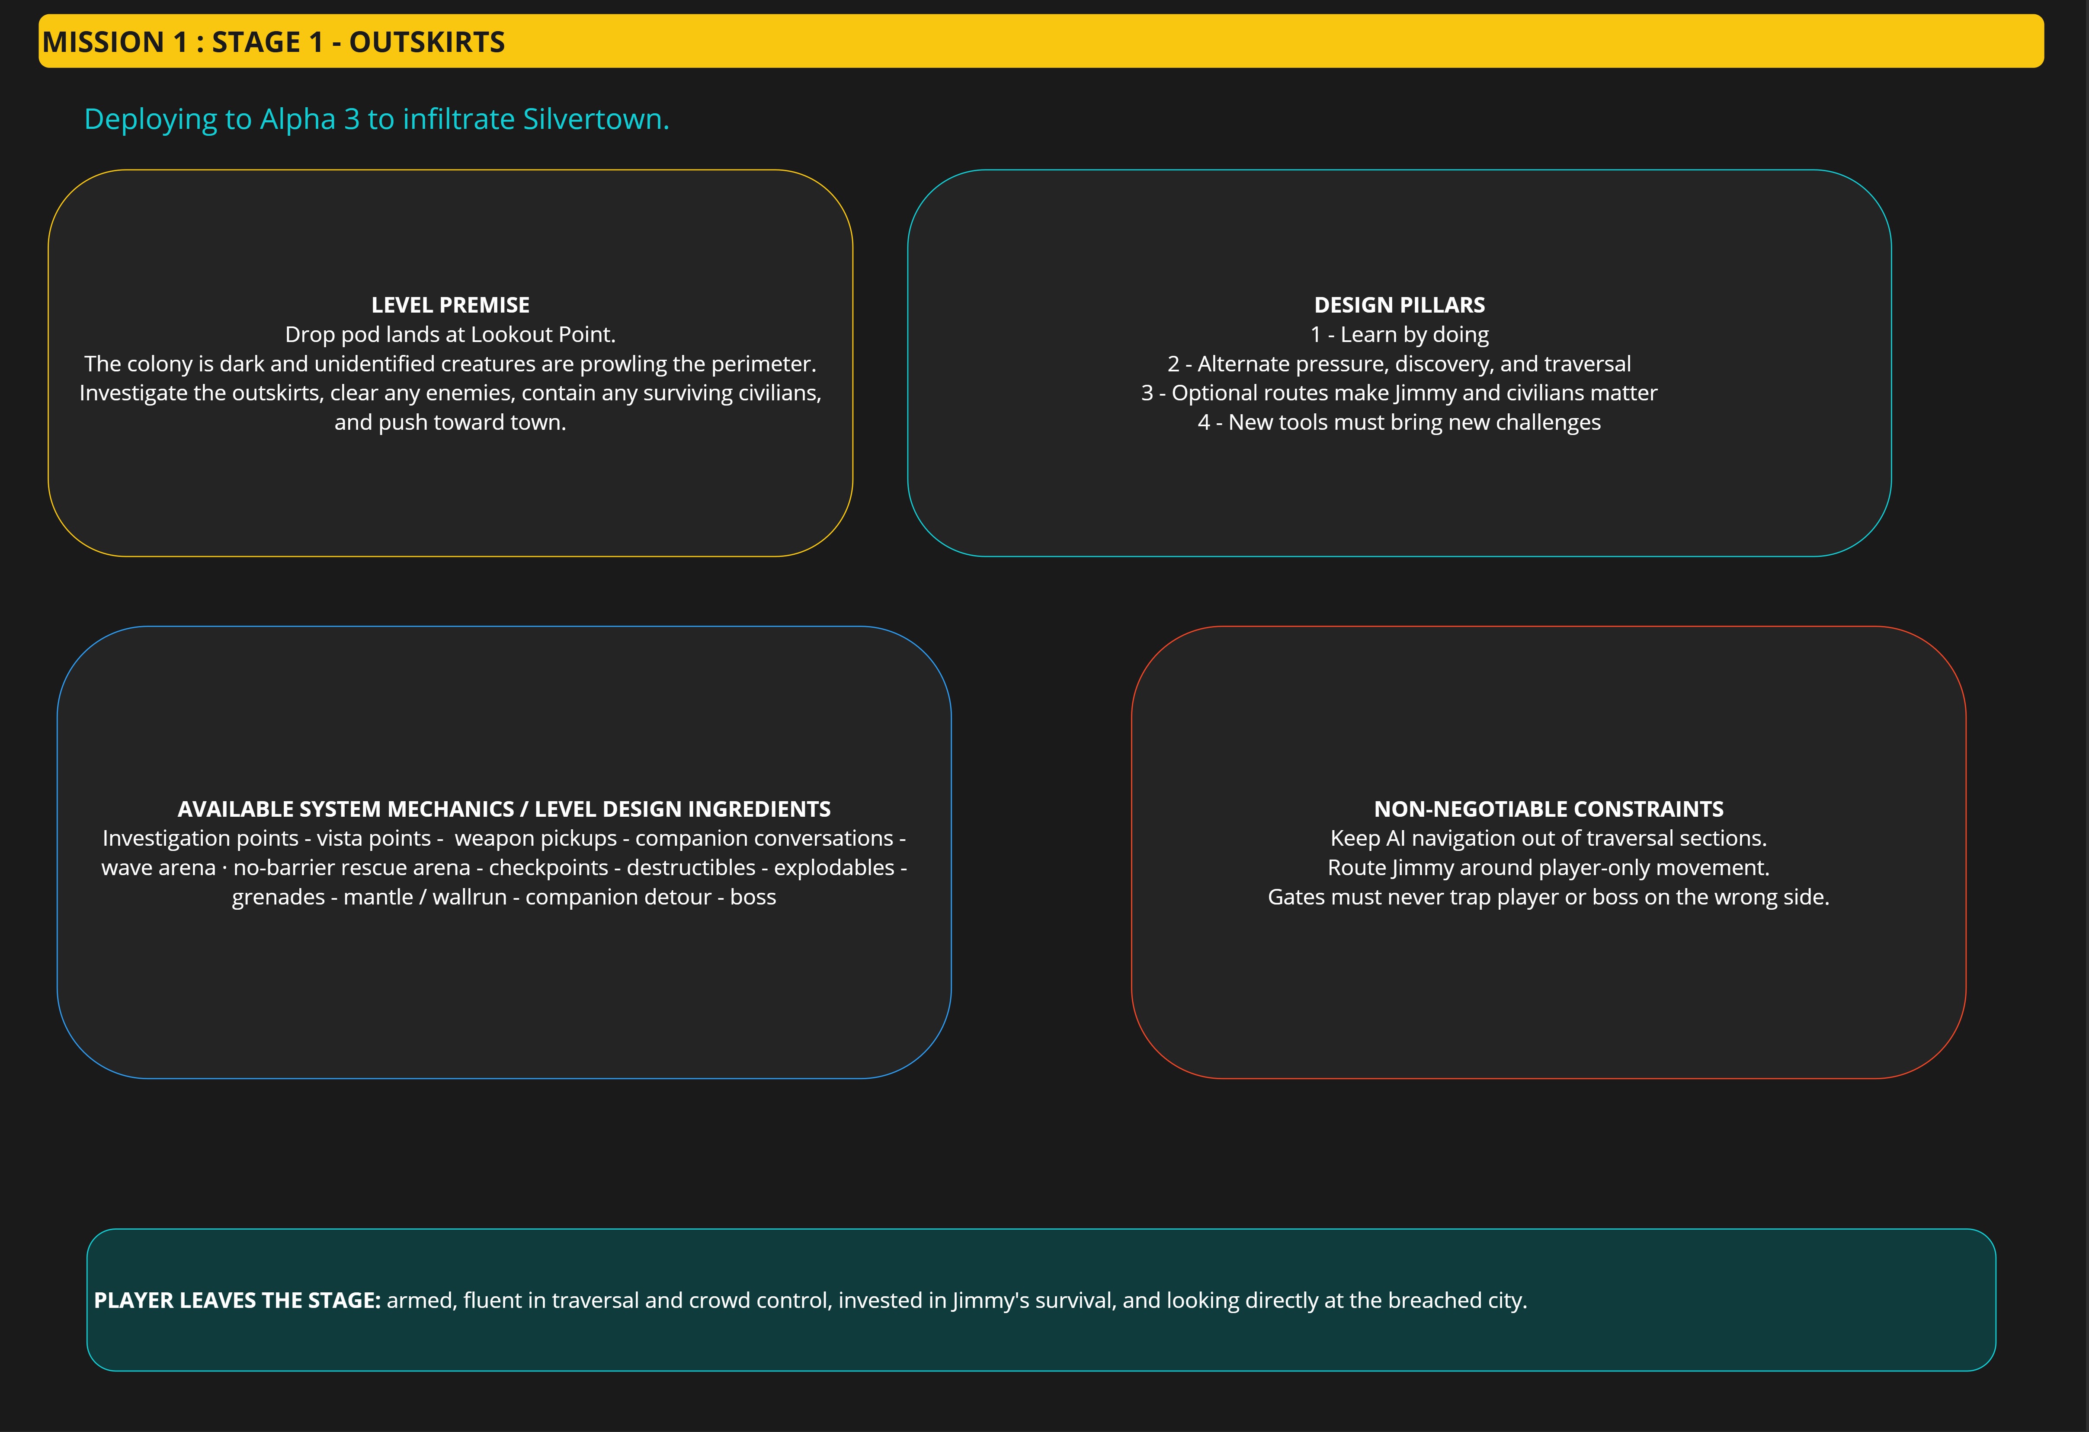Select the 'NON-NEGOTIABLE CONSTRAINTS' heading
Image resolution: width=2089 pixels, height=1432 pixels.
pyautogui.click(x=1549, y=809)
